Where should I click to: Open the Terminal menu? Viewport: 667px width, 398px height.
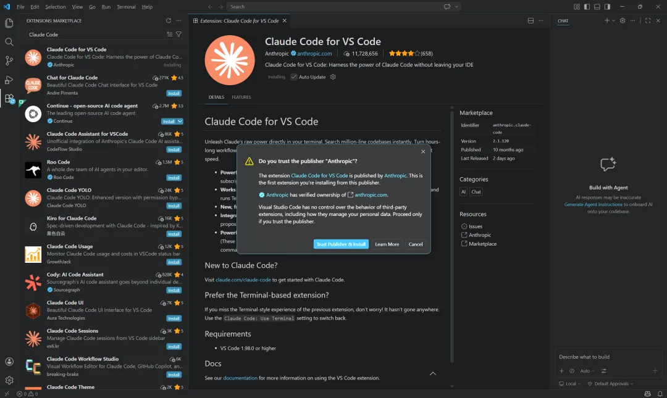(x=126, y=7)
